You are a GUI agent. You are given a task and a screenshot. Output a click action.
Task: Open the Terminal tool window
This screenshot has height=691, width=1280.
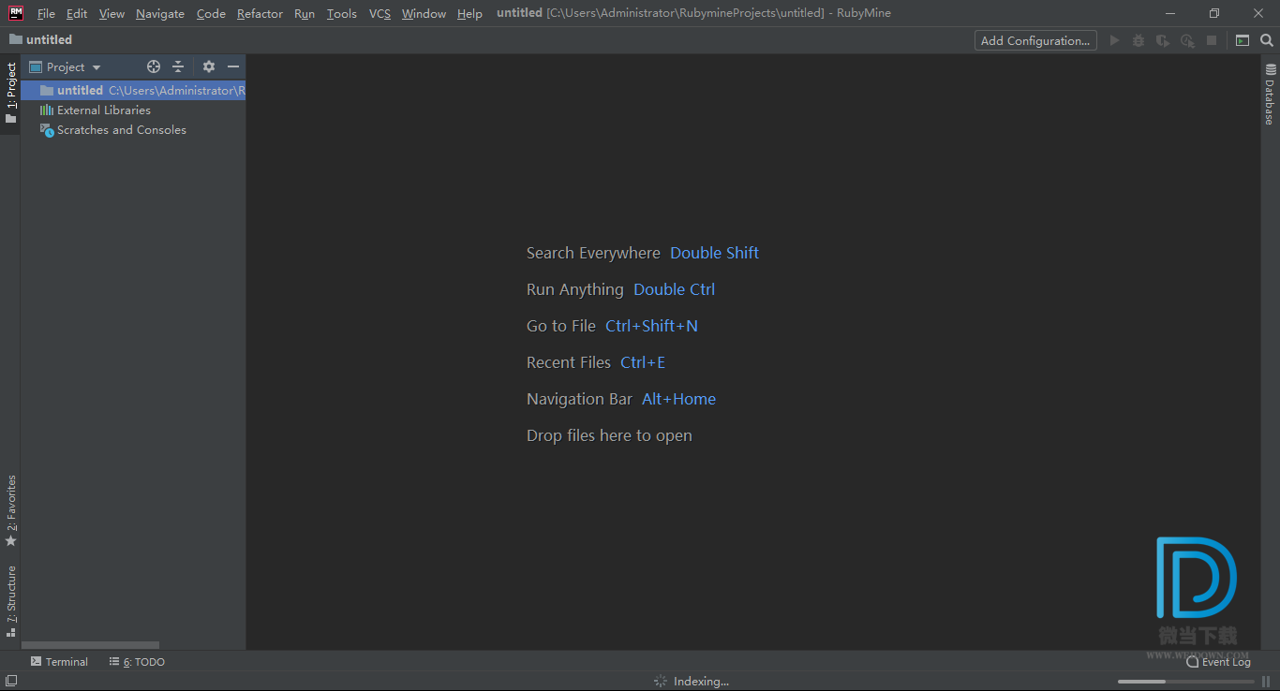59,662
